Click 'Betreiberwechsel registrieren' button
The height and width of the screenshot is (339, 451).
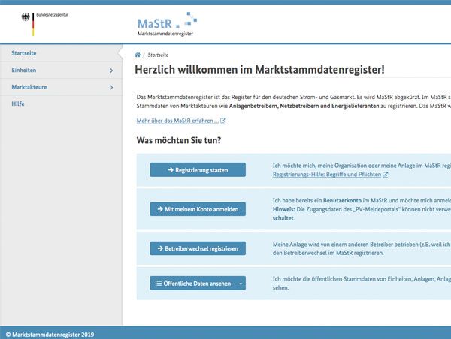point(198,248)
